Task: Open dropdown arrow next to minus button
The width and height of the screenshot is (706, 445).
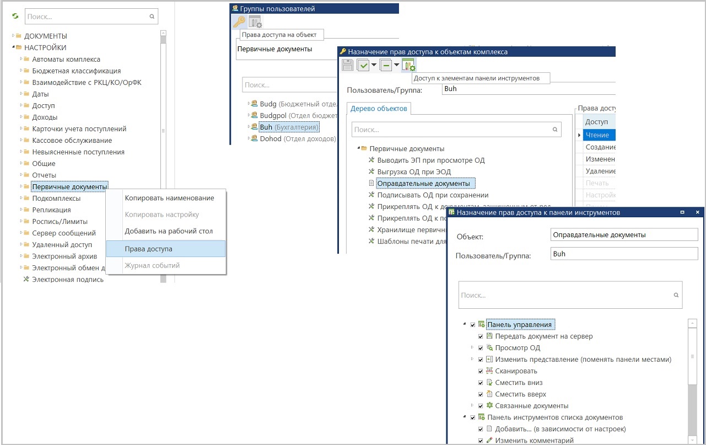Action: coord(396,65)
